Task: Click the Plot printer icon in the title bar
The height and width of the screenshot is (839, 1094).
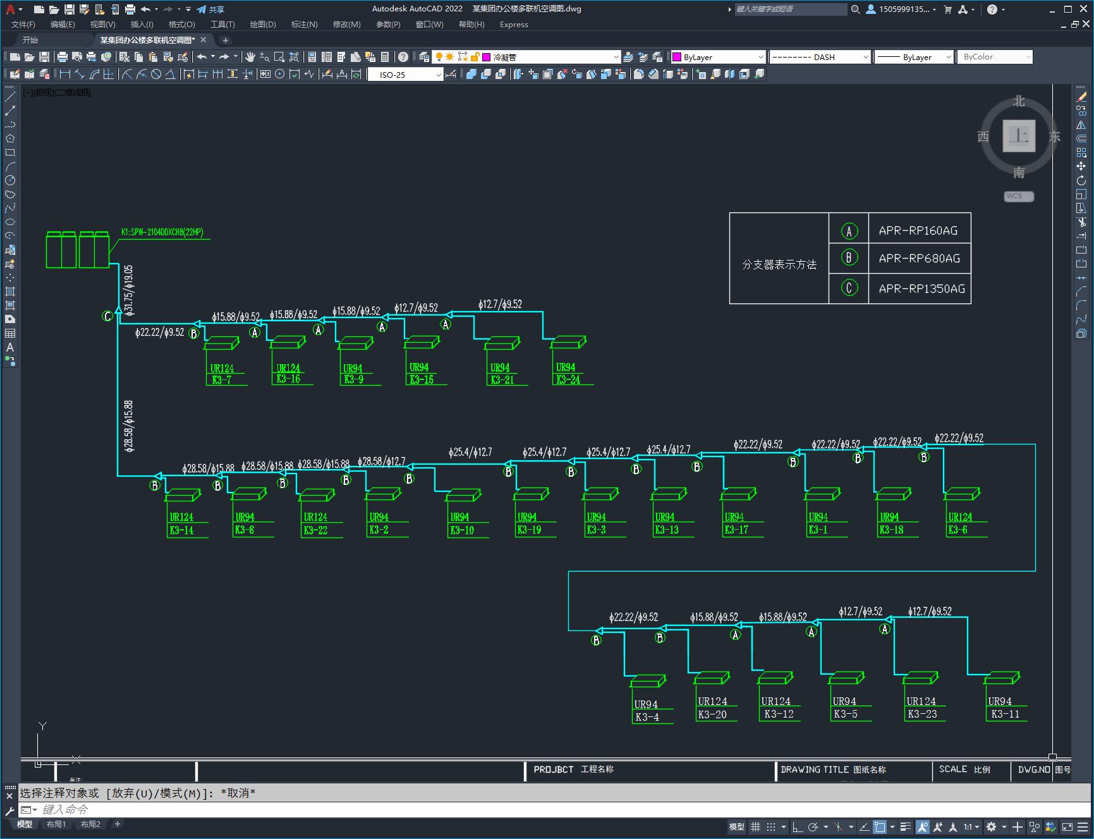Action: point(130,9)
